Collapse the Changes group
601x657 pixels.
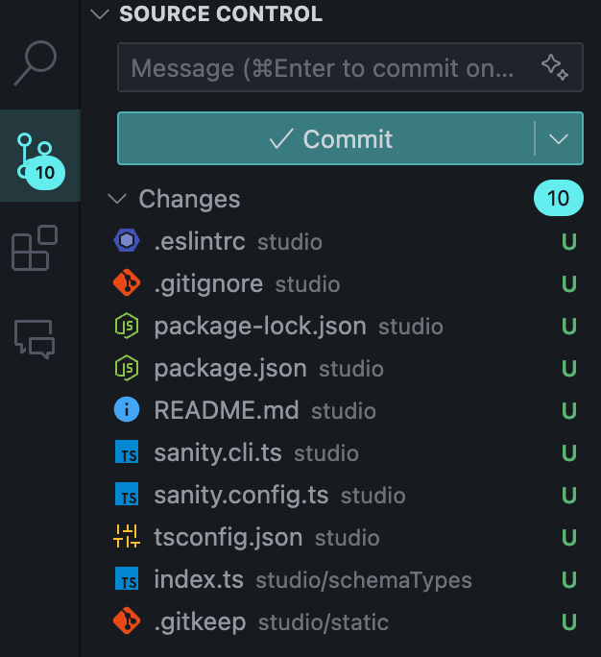tap(117, 200)
